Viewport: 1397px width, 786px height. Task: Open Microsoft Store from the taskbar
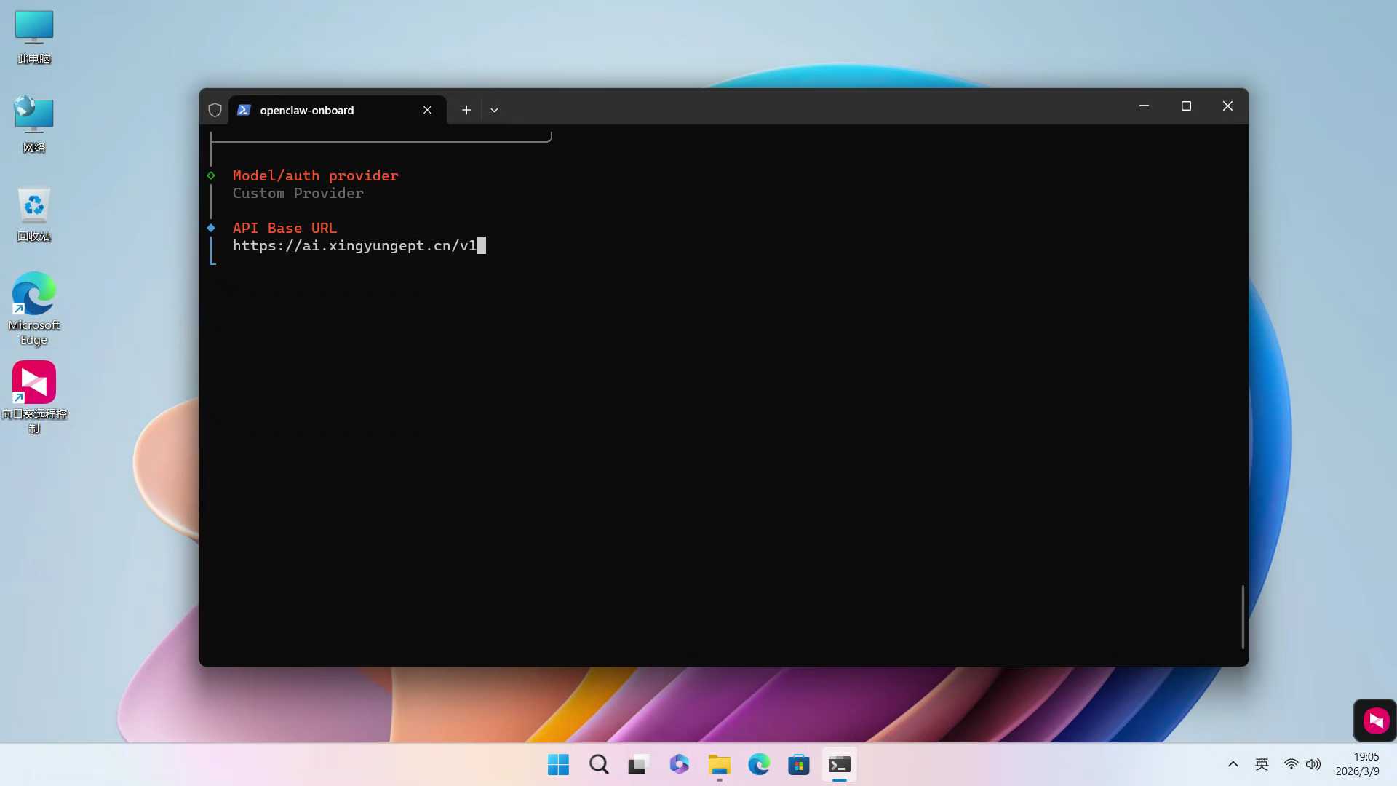(x=799, y=764)
